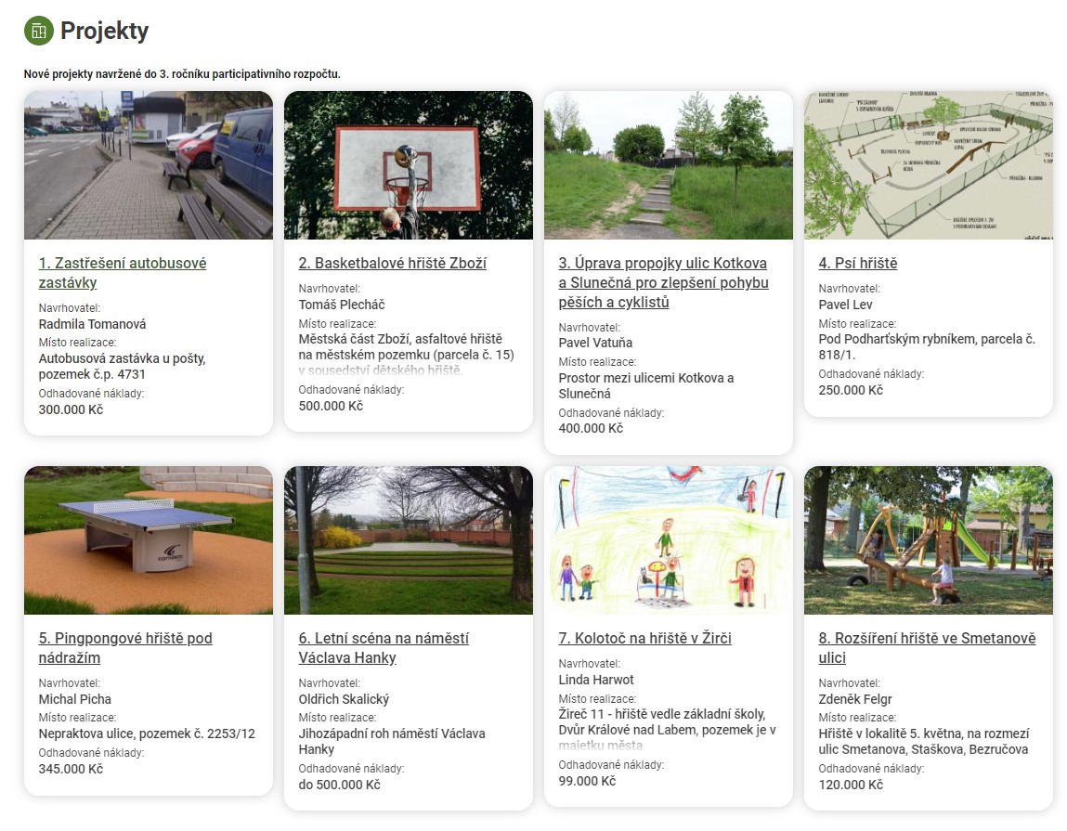Image resolution: width=1067 pixels, height=831 pixels.
Task: Click location text Prostor mezi ulicemi Kotkova a Slunečná
Action: coord(646,385)
